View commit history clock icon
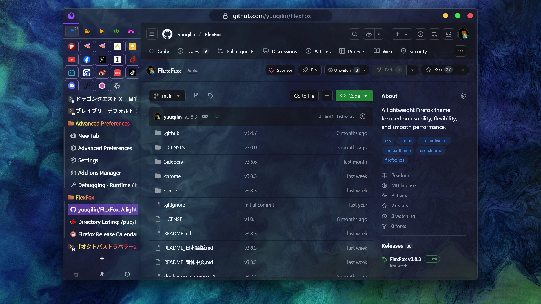 pyautogui.click(x=363, y=117)
